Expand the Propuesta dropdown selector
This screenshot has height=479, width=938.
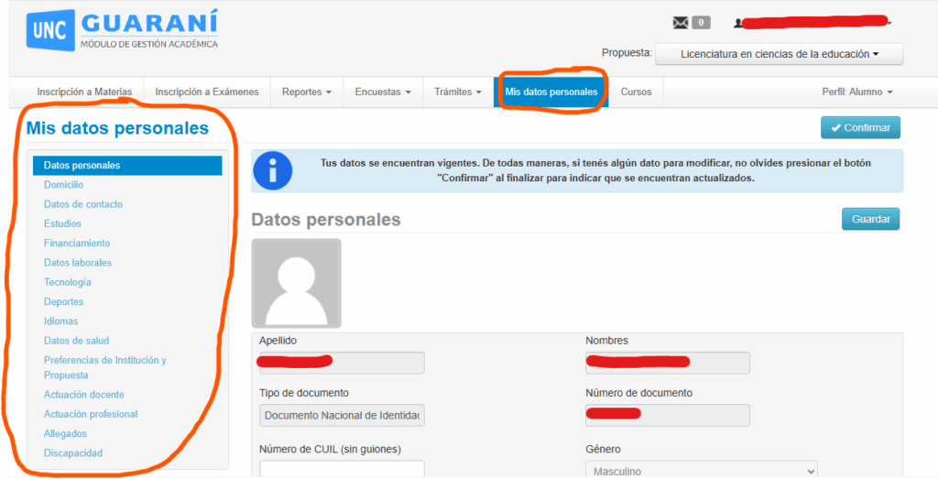pyautogui.click(x=779, y=54)
